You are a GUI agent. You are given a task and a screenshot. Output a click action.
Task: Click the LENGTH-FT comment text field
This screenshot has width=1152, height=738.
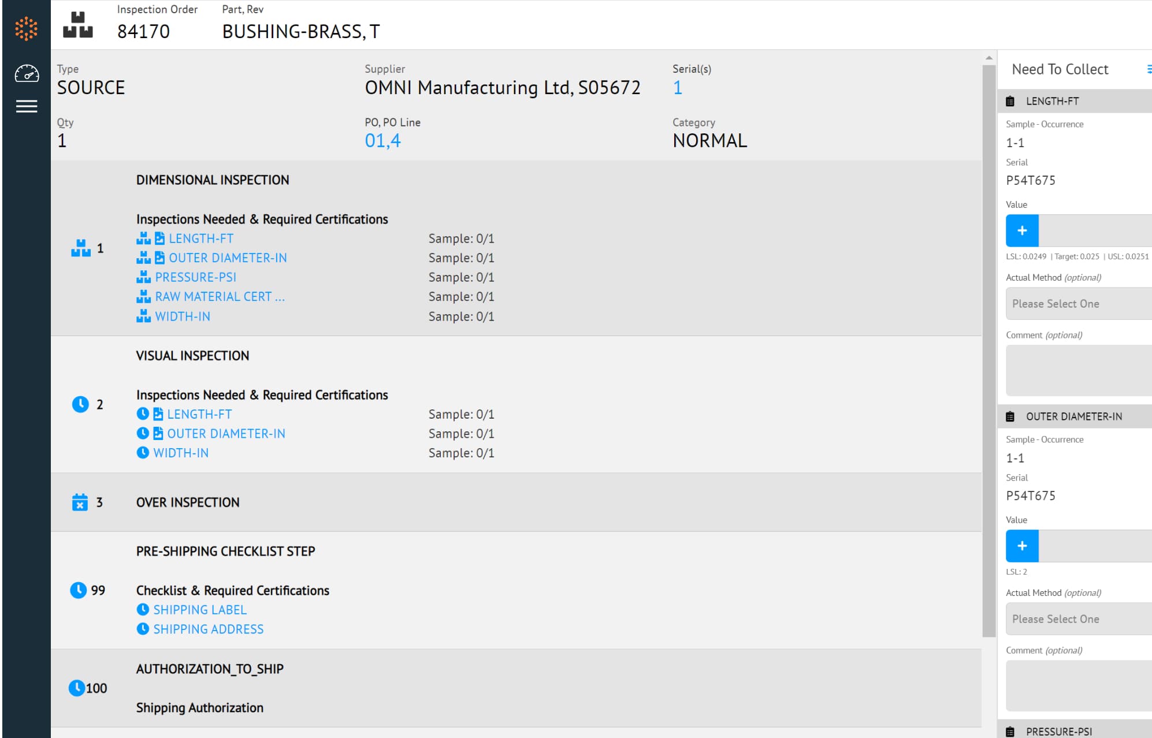1079,371
